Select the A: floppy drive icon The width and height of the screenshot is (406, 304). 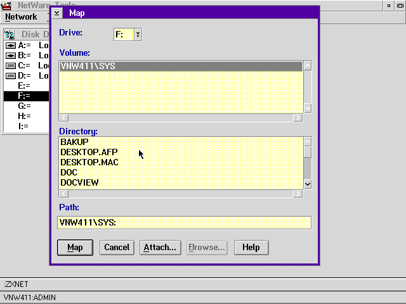pyautogui.click(x=11, y=46)
